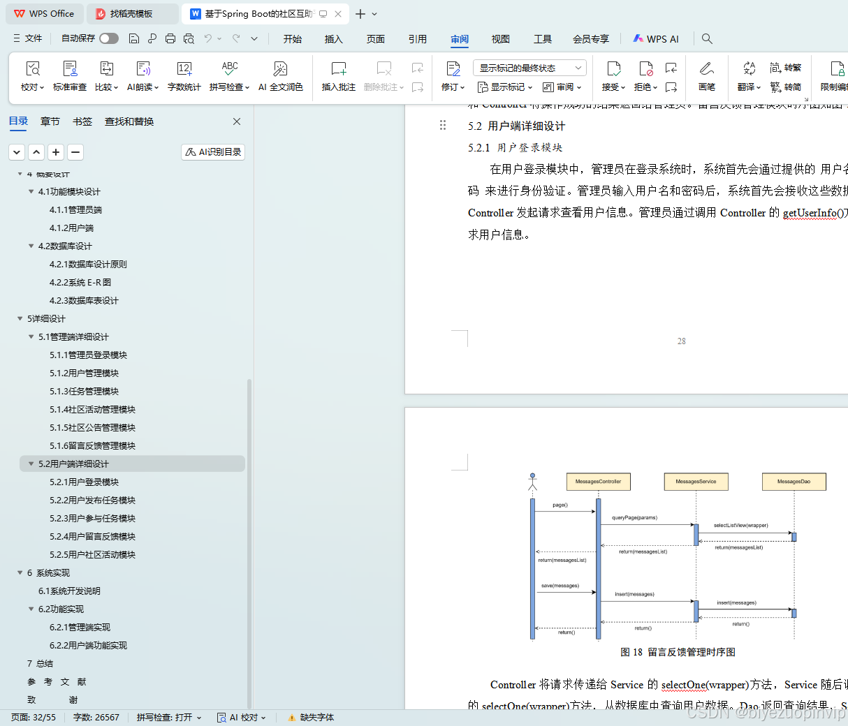Click the 拒绝 reject change icon
The height and width of the screenshot is (726, 848).
[x=645, y=68]
